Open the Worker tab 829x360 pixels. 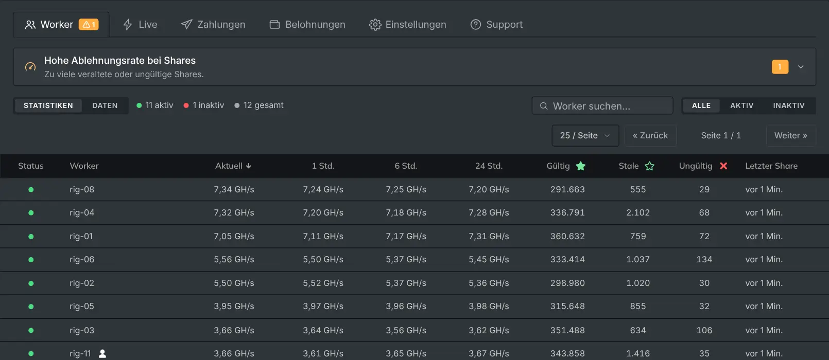point(61,25)
